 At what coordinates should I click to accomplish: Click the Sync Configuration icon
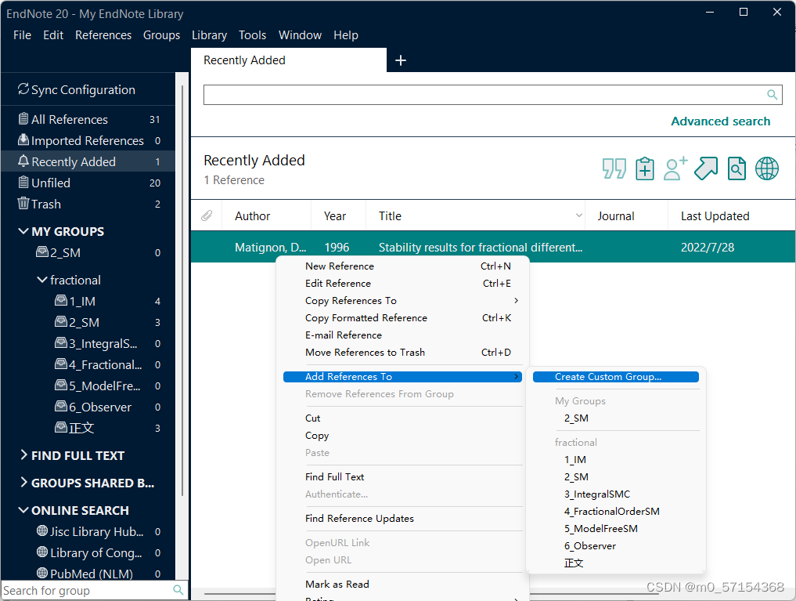[23, 89]
